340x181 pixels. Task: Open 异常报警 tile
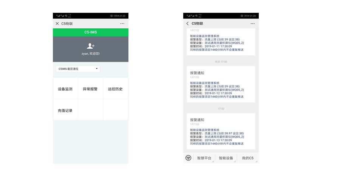click(90, 88)
